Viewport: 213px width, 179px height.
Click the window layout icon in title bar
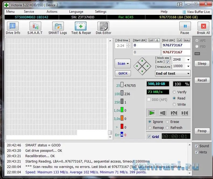pos(180,5)
